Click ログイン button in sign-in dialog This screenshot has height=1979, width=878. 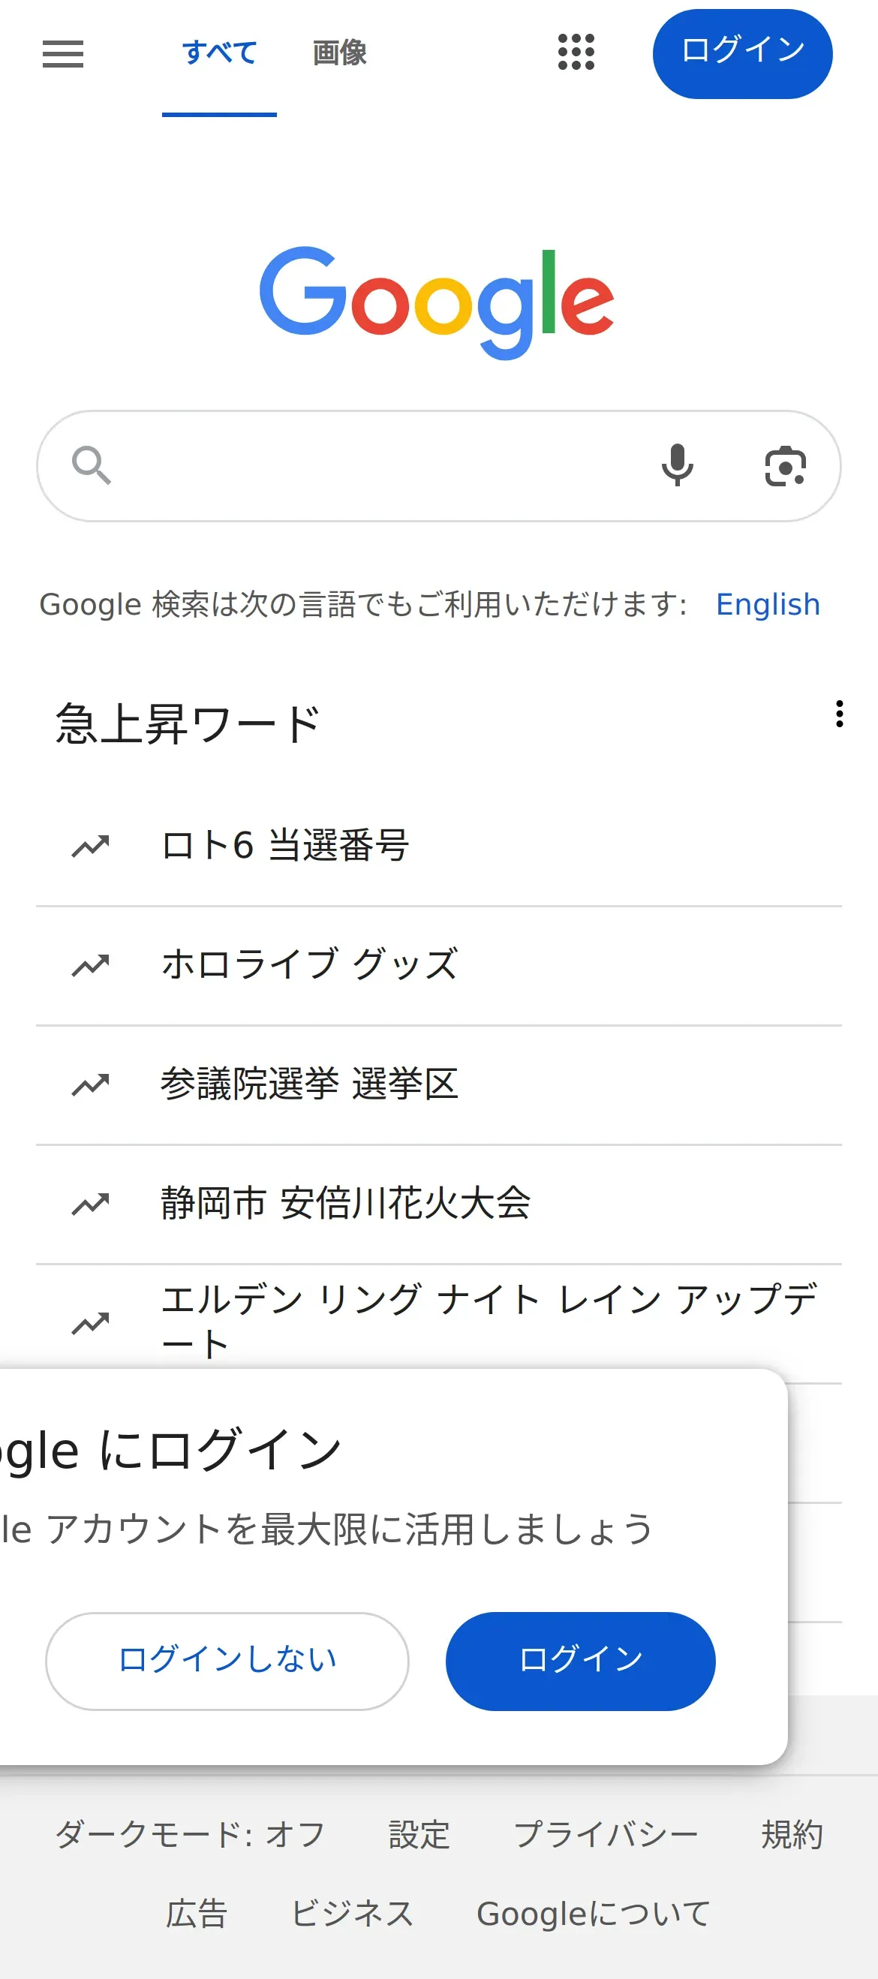click(x=581, y=1661)
